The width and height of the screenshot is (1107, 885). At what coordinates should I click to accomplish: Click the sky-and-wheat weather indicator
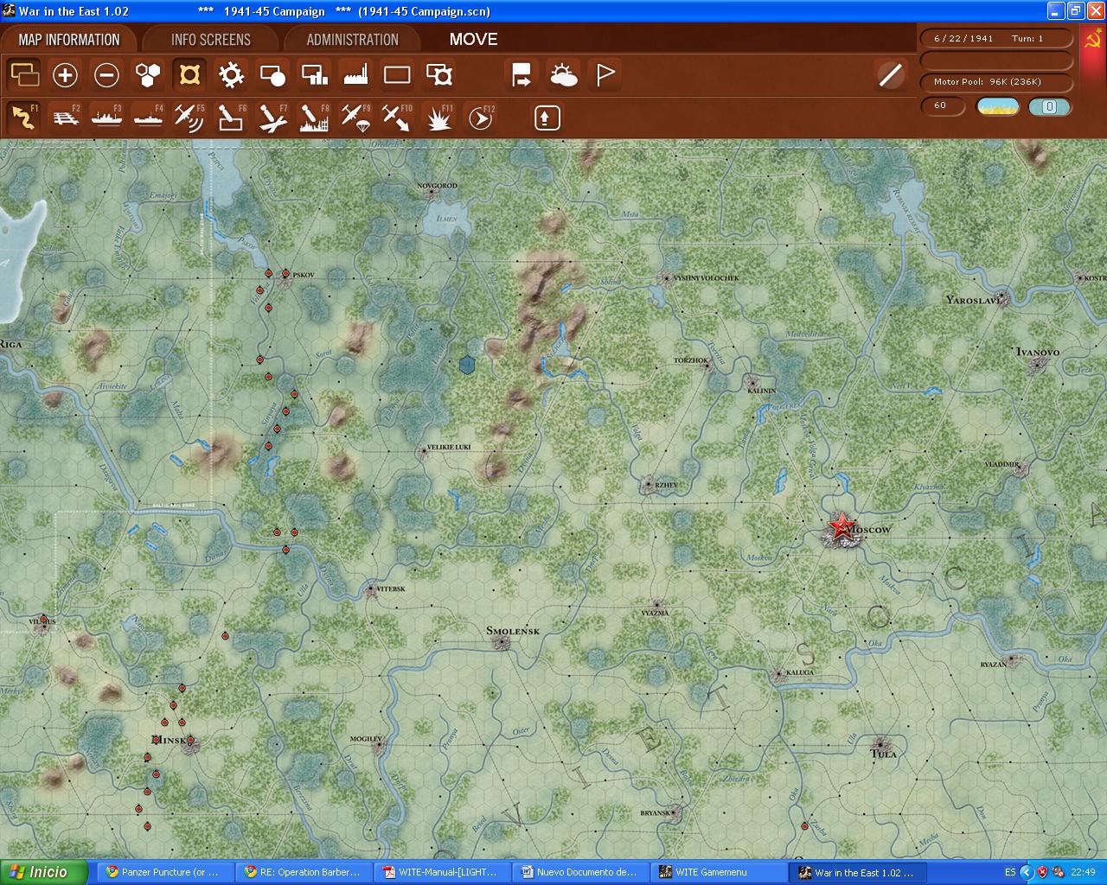[x=997, y=106]
